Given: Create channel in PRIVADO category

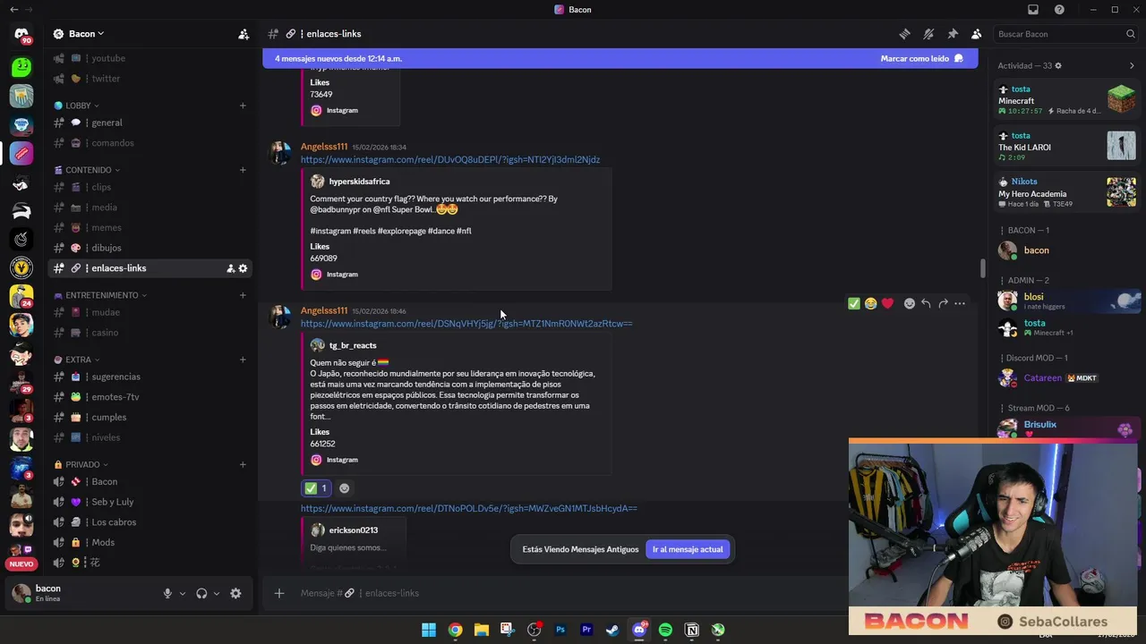Looking at the screenshot, I should 243,465.
